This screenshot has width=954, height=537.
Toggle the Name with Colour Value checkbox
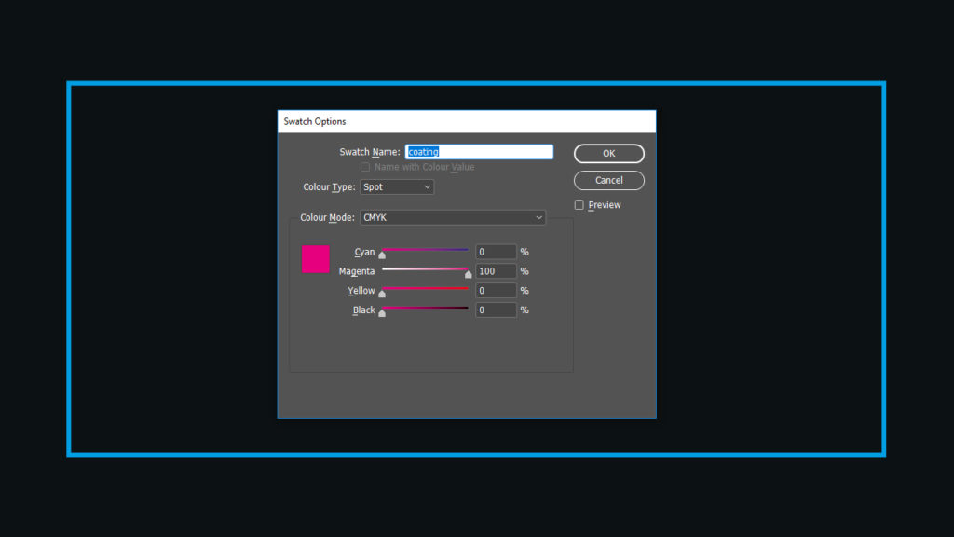365,166
